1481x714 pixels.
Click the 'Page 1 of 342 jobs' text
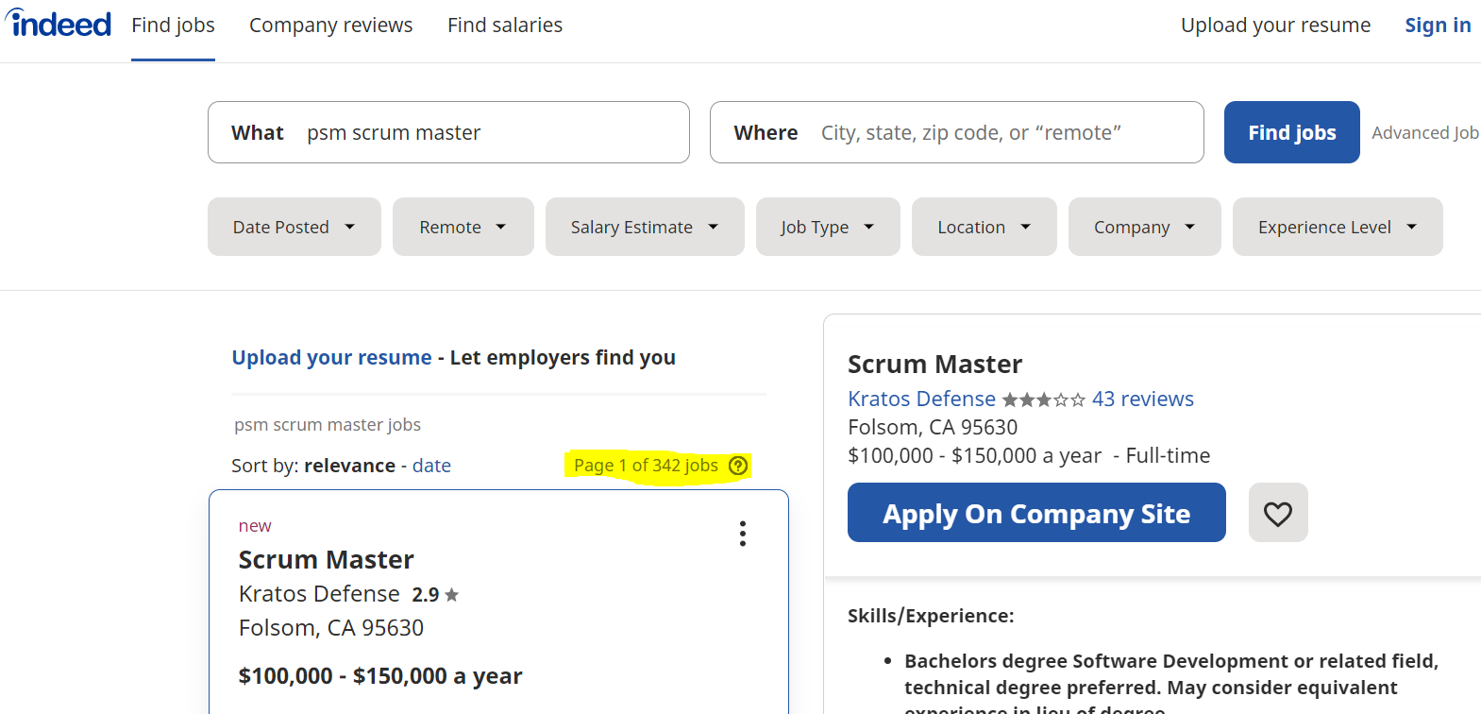pos(646,466)
